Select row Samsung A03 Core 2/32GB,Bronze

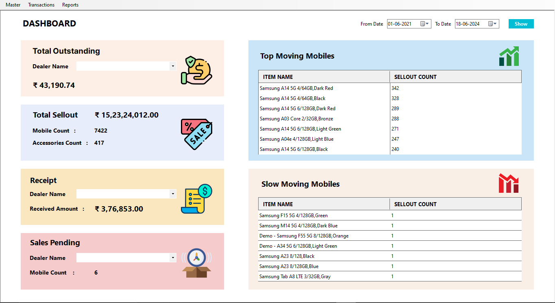[390, 119]
